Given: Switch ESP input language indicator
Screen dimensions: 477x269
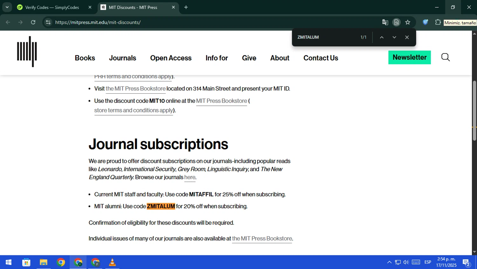Looking at the screenshot, I should 428,262.
